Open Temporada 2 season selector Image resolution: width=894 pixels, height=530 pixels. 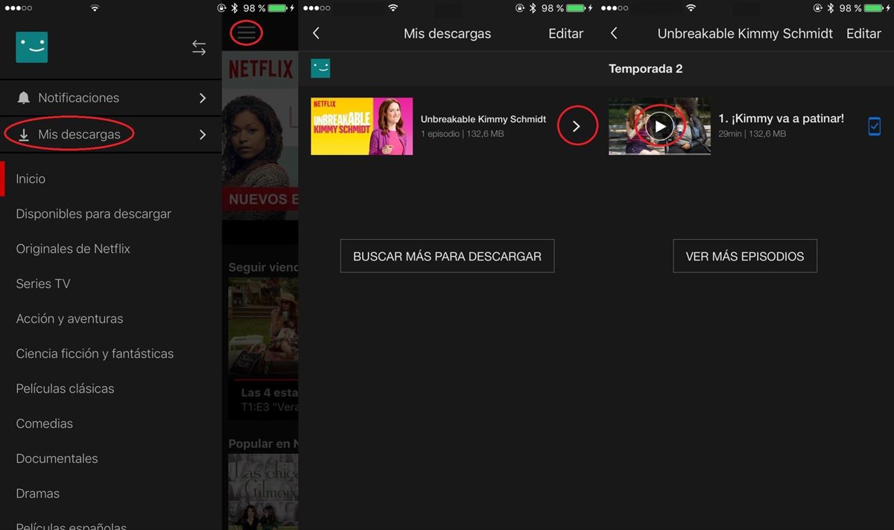645,68
